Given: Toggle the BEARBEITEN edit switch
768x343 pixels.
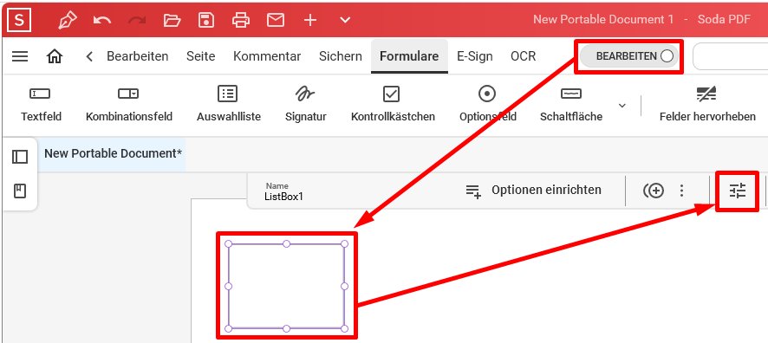Looking at the screenshot, I should 629,56.
